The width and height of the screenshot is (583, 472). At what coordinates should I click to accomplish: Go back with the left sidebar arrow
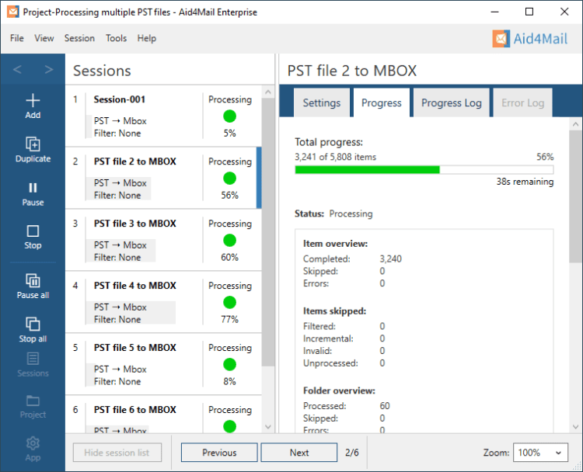pyautogui.click(x=17, y=69)
